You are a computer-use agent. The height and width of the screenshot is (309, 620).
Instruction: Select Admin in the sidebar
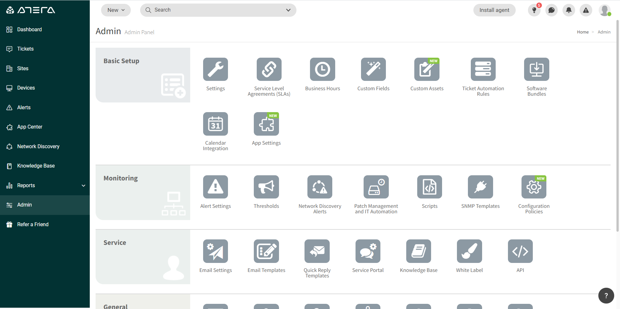pyautogui.click(x=45, y=205)
